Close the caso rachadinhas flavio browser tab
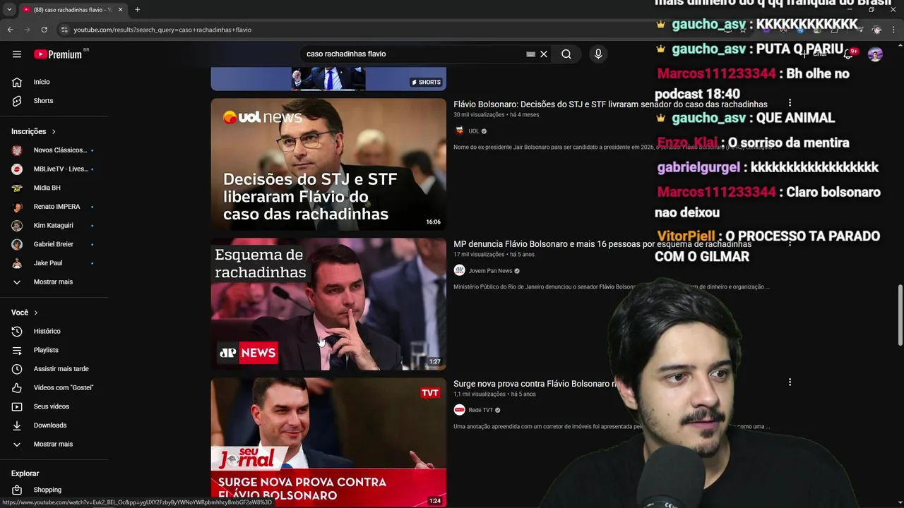 point(120,10)
